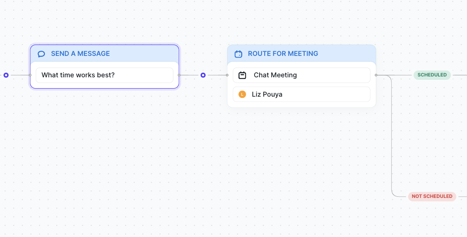Click the calendar icon in Route for Meeting header

238,54
